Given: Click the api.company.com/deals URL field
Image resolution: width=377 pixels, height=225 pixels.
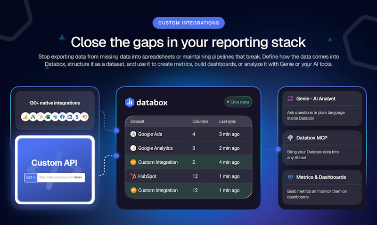Looking at the screenshot, I should [61, 177].
